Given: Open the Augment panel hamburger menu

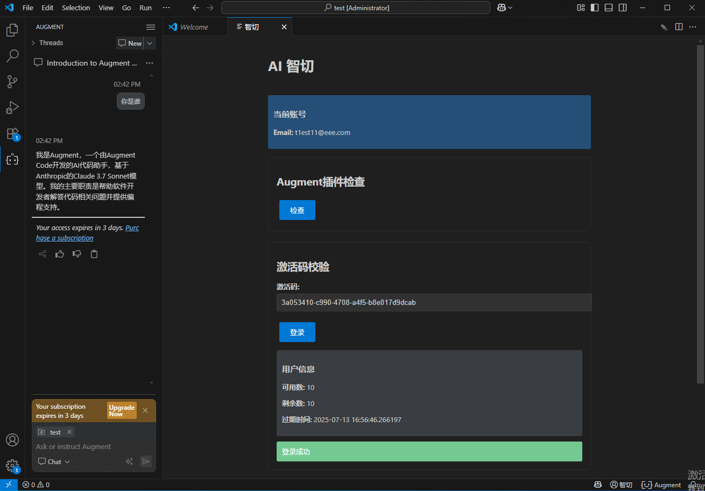Looking at the screenshot, I should point(151,27).
